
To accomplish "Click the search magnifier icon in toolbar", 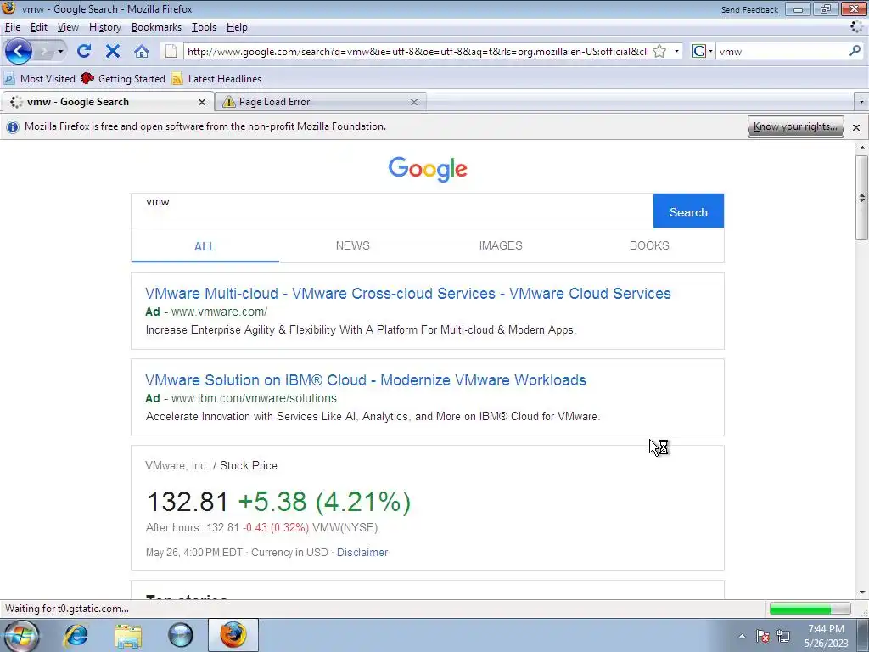I will (855, 51).
